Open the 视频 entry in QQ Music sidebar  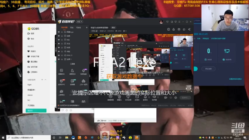pos(31,33)
